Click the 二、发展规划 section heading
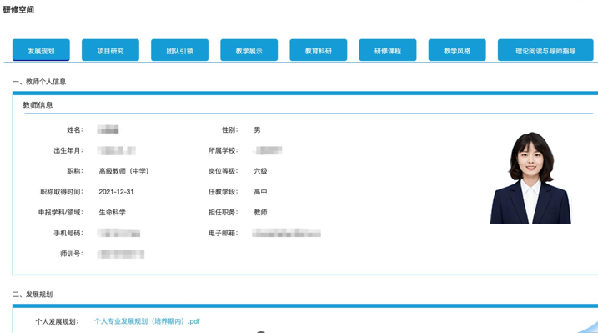The width and height of the screenshot is (598, 333). (33, 294)
